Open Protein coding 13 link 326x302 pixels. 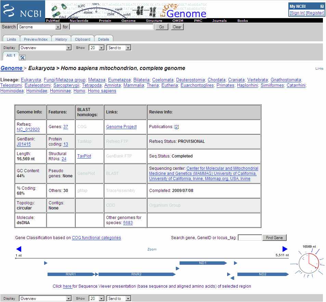tap(66, 144)
